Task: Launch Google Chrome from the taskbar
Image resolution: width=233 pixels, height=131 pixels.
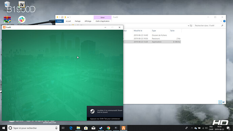Action: tap(108, 128)
